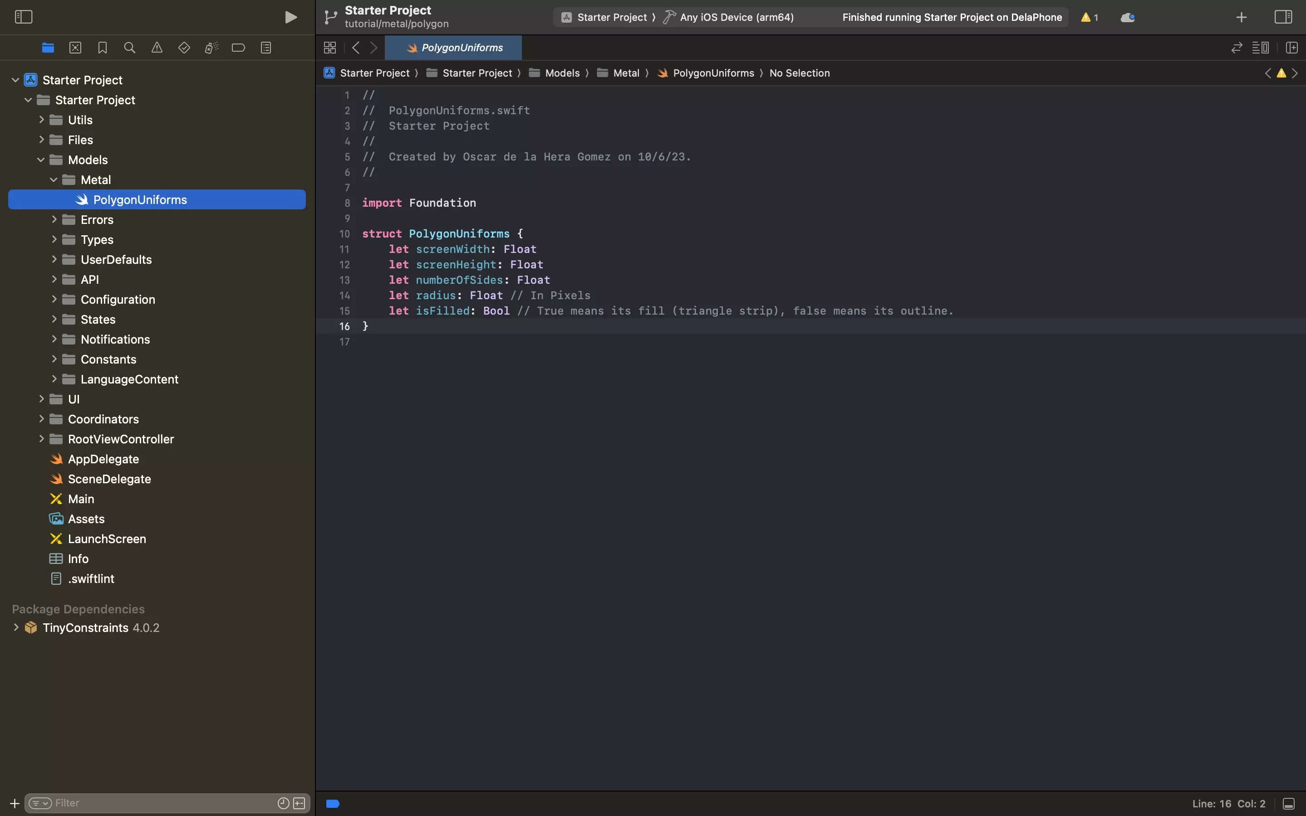Open the Report navigator icon

266,48
